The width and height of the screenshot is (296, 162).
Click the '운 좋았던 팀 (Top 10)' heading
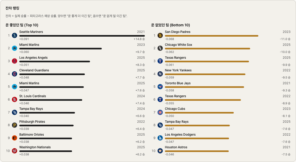22,25
